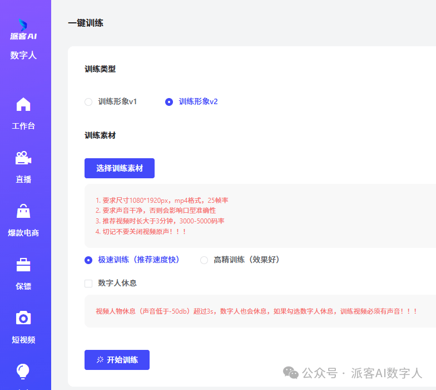Screen dimensions: 436x390
Task: Choose 极速训练（推荐速度快）option
Action: 88,260
